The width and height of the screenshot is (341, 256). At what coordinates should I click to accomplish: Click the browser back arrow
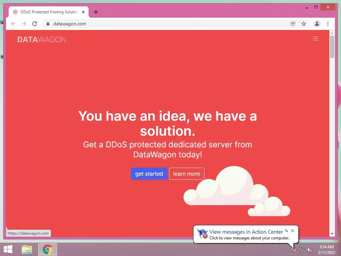click(13, 24)
